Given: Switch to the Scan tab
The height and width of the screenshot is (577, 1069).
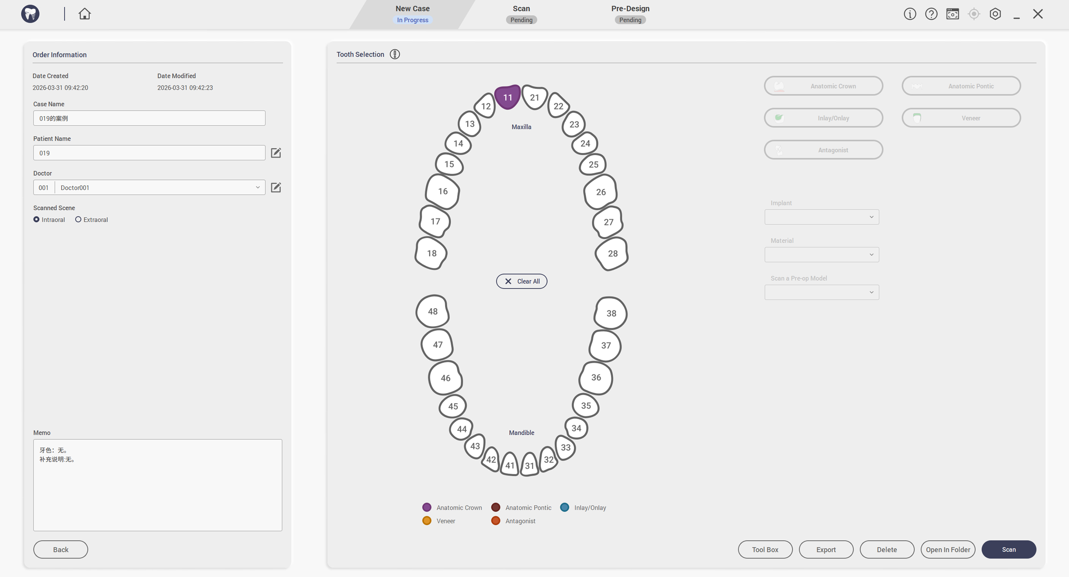Looking at the screenshot, I should click(x=521, y=14).
